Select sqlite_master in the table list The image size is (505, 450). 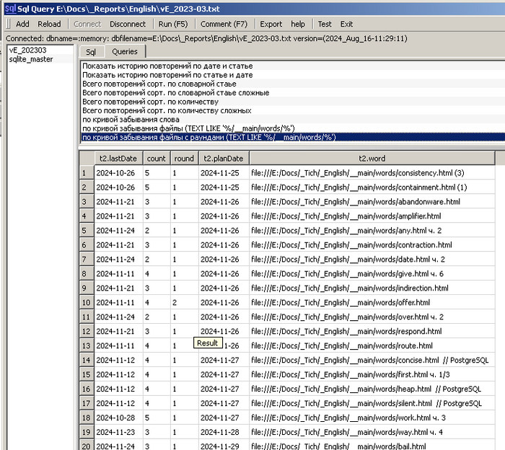coord(30,59)
